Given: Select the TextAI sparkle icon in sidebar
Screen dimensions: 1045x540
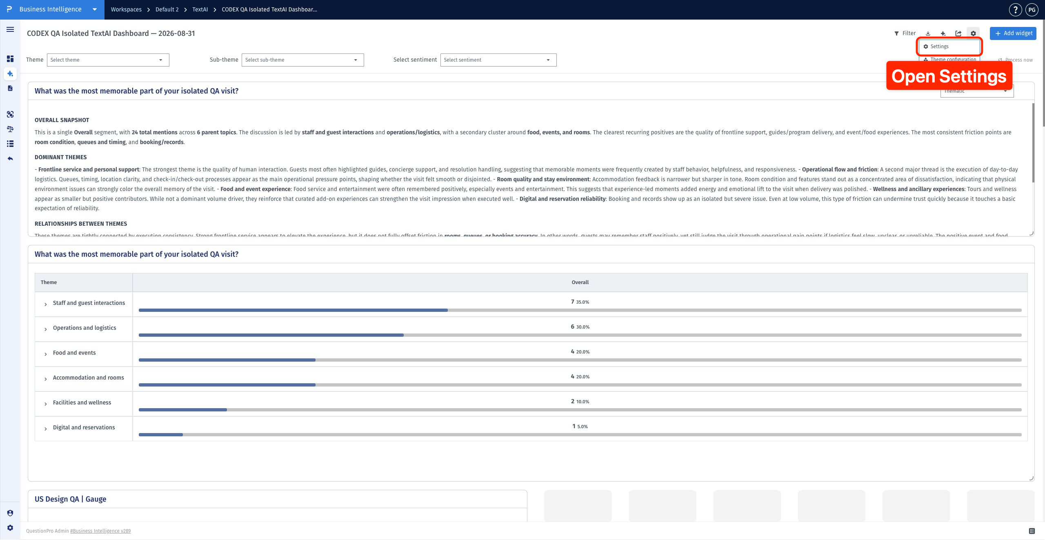Looking at the screenshot, I should [10, 74].
